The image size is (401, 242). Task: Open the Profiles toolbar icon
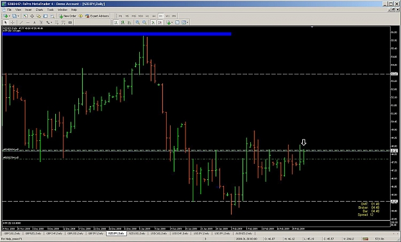(14, 16)
